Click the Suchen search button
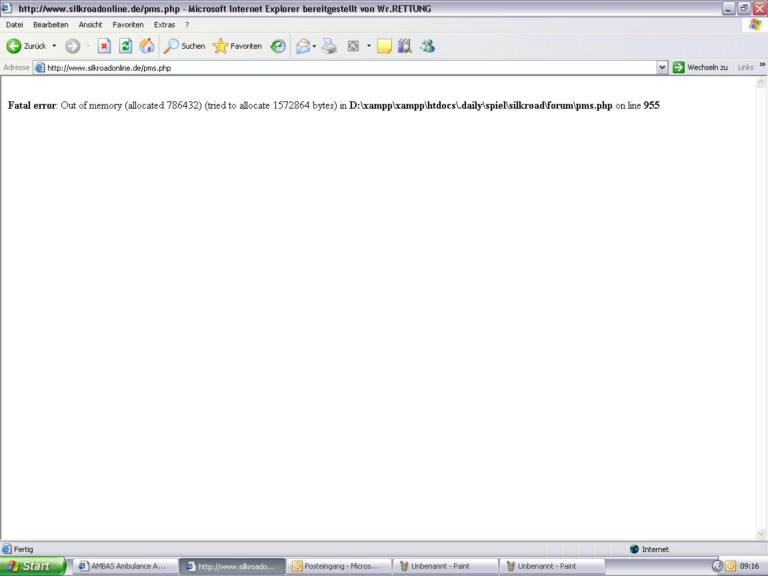 [185, 46]
